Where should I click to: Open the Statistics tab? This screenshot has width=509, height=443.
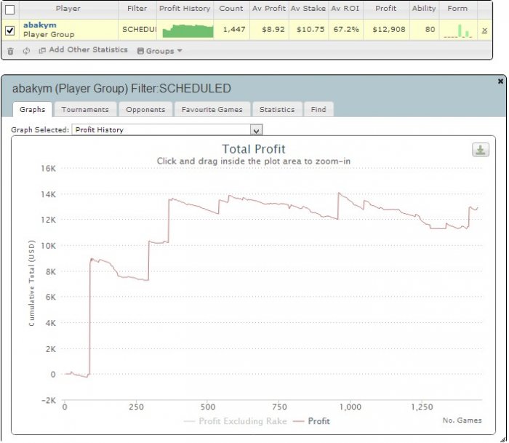click(277, 109)
